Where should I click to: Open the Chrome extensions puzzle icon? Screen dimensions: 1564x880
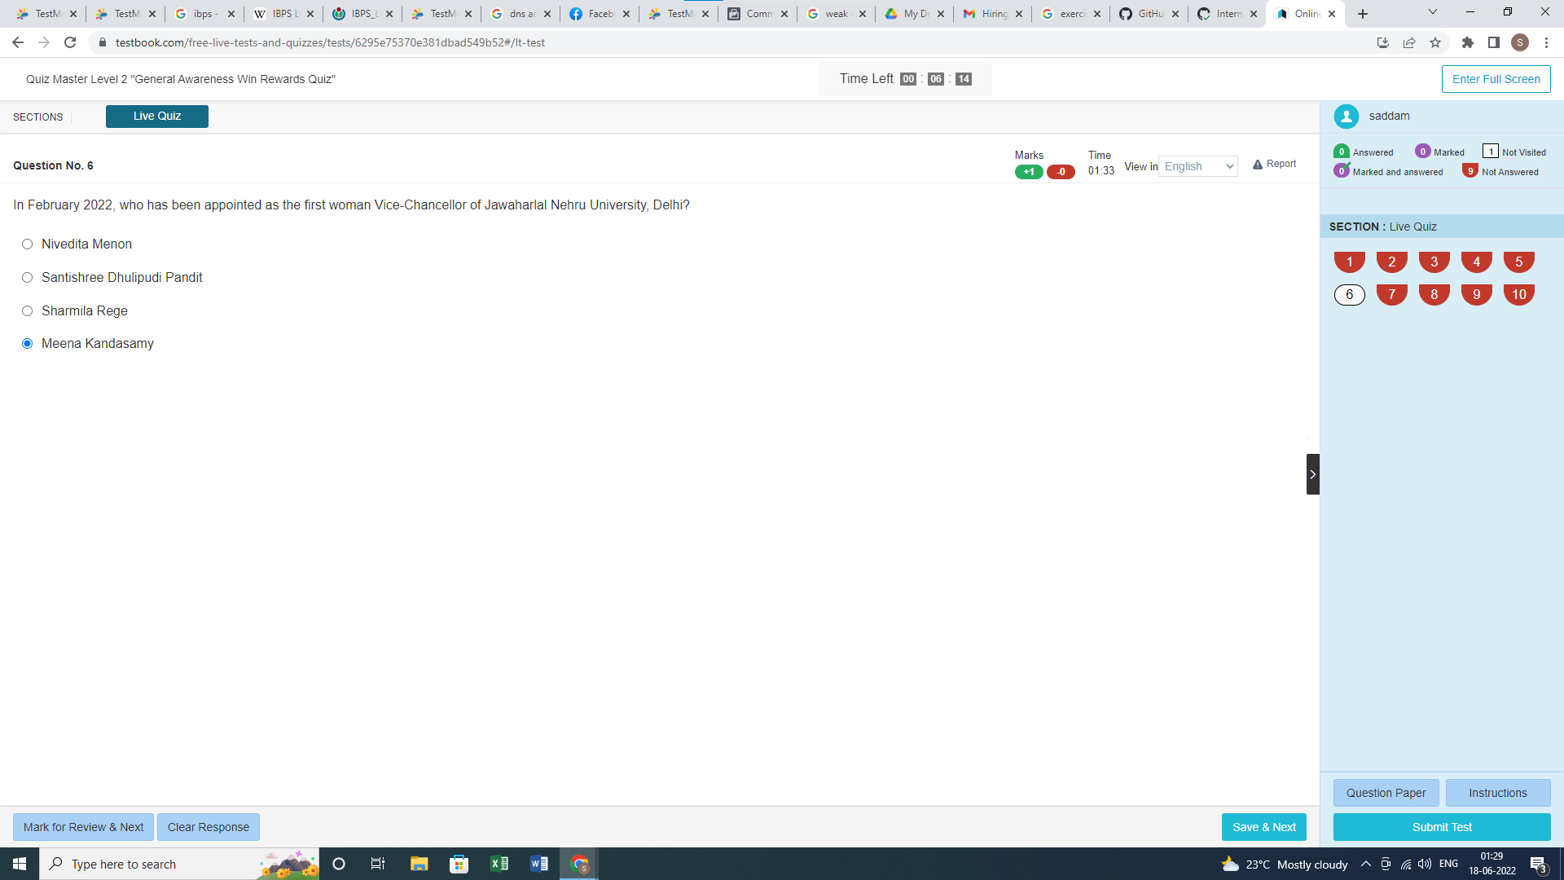[1467, 42]
